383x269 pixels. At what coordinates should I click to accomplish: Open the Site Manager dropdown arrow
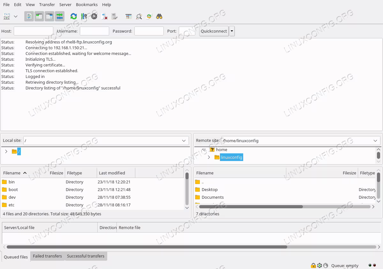[x=16, y=16]
